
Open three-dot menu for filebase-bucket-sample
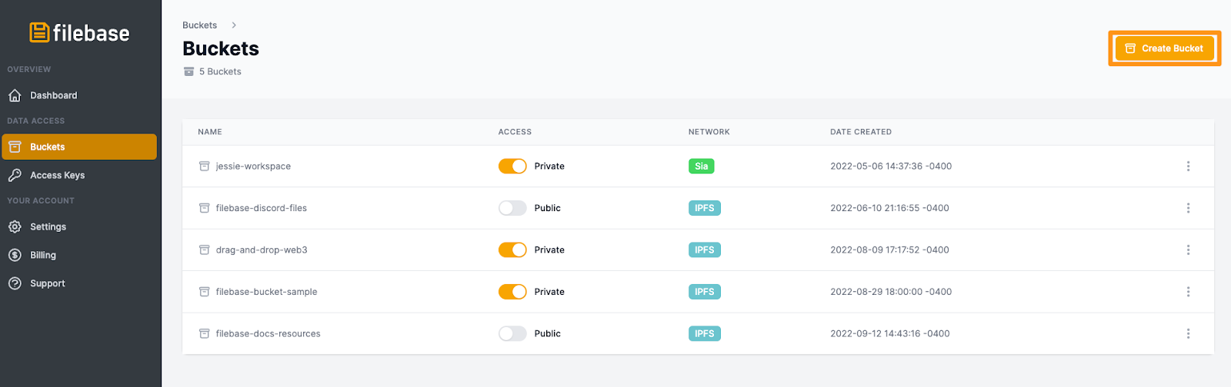(x=1188, y=292)
